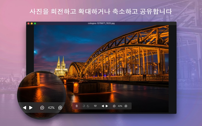Click the 42% zoom value in toolbar
The width and height of the screenshot is (202, 126).
[x=120, y=106]
